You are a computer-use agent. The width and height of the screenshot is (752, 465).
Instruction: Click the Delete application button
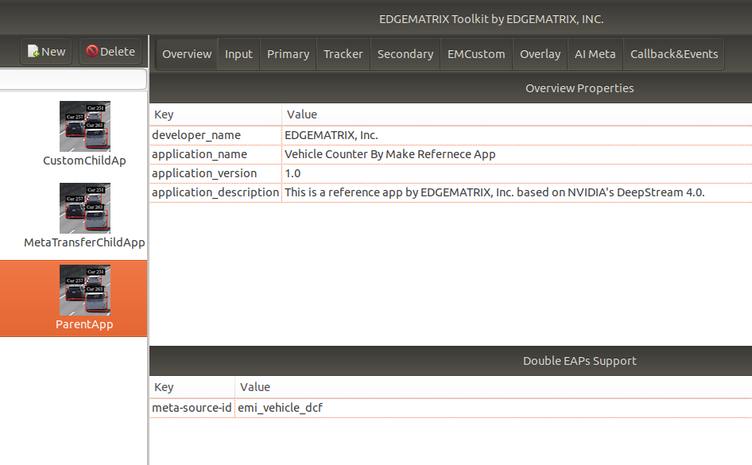point(110,52)
